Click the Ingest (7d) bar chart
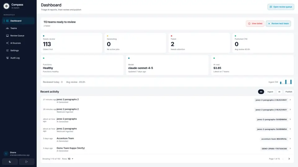The image size is (298, 167). click(286, 82)
